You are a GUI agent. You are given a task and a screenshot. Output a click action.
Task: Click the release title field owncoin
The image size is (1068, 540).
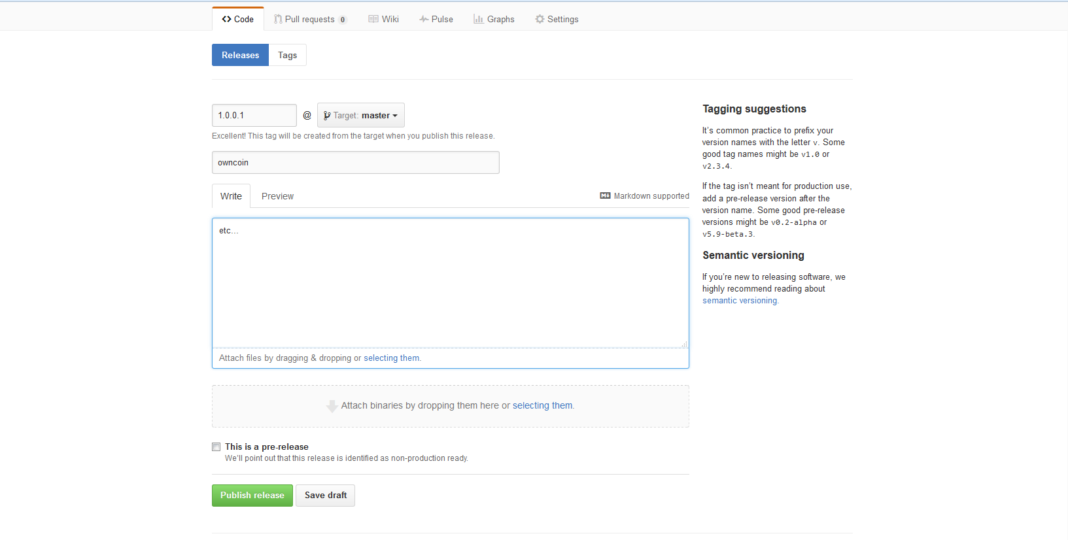[x=356, y=162]
